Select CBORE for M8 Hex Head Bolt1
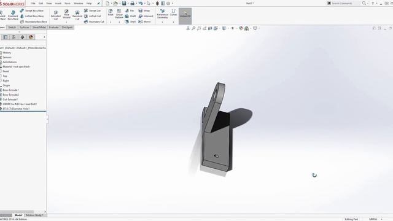 click(x=19, y=104)
